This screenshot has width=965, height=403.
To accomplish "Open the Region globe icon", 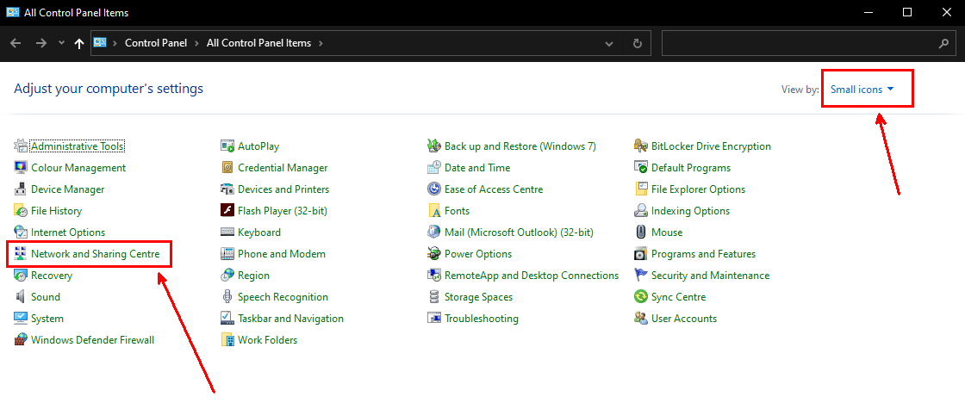I will (x=227, y=276).
